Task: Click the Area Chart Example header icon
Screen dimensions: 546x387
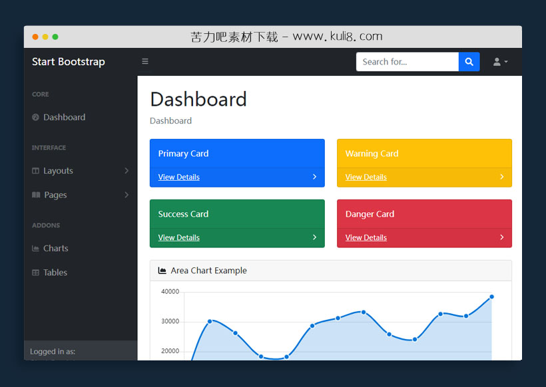Action: click(x=162, y=271)
